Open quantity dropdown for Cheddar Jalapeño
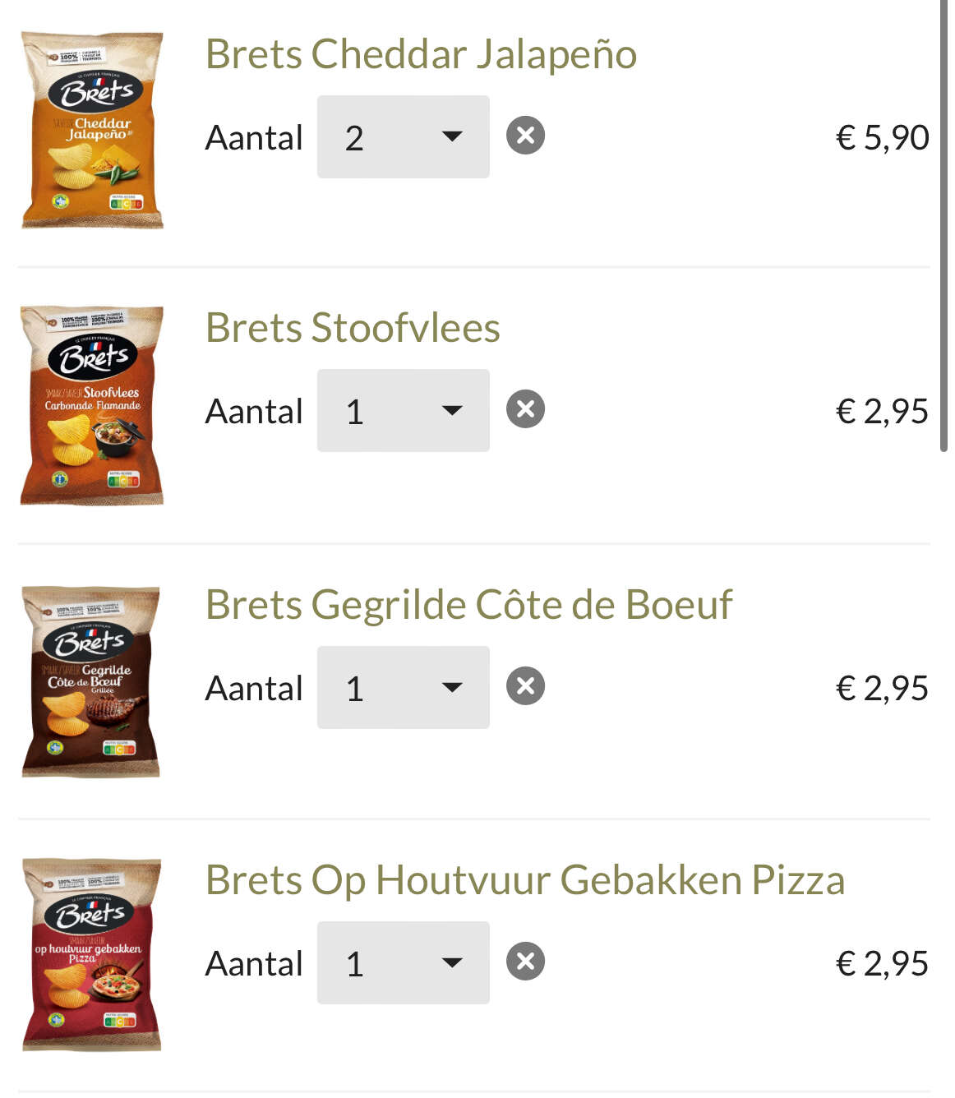This screenshot has height=1098, width=955. (404, 136)
